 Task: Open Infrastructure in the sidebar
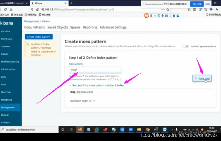[8, 69]
